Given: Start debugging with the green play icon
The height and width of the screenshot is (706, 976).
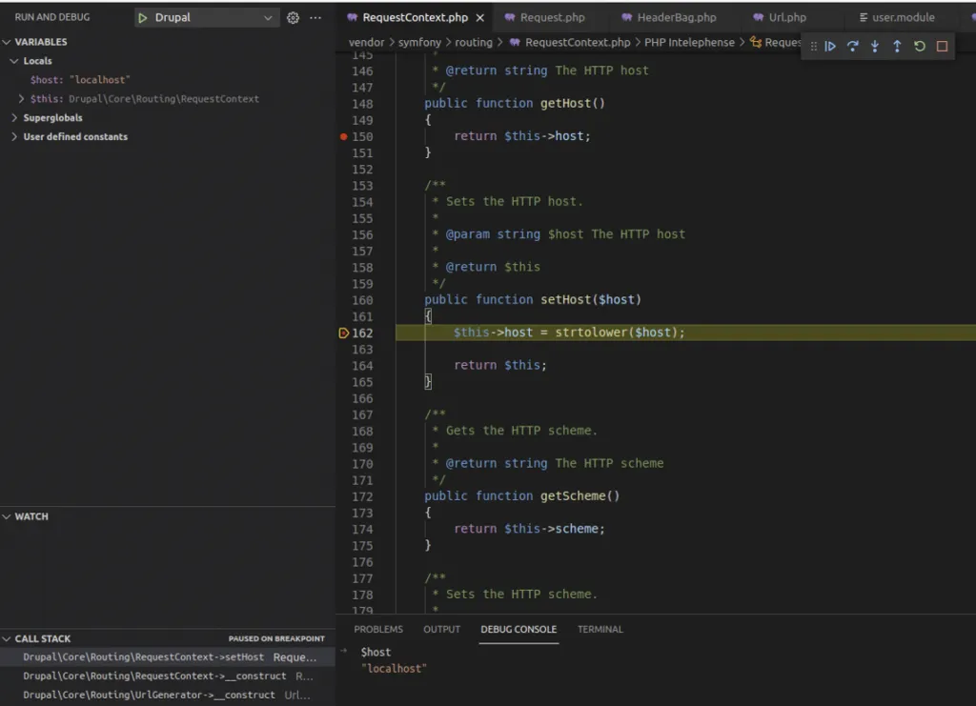Looking at the screenshot, I should [143, 18].
